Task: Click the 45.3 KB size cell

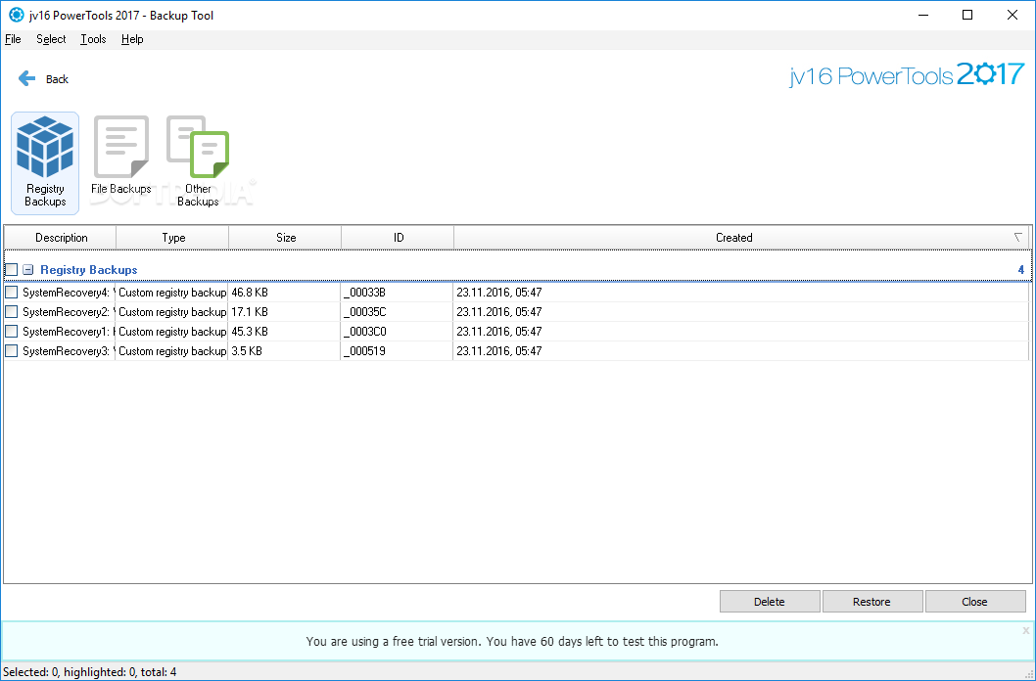Action: (284, 332)
